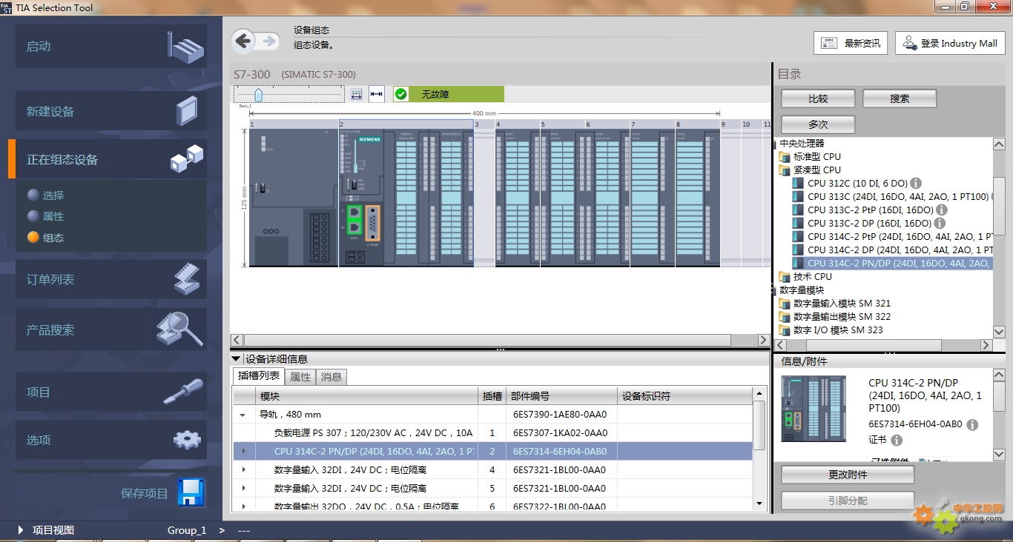Click the gear icon for 选项
Image resolution: width=1013 pixels, height=542 pixels.
[187, 440]
